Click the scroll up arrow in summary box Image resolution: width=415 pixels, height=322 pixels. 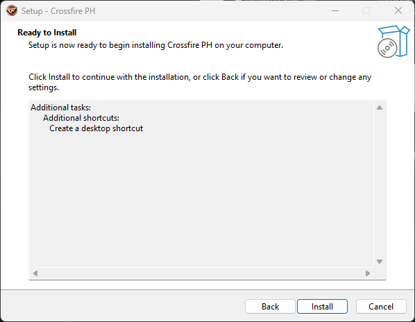[x=380, y=108]
